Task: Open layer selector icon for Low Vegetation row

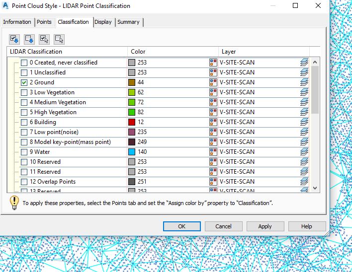Action: point(304,92)
